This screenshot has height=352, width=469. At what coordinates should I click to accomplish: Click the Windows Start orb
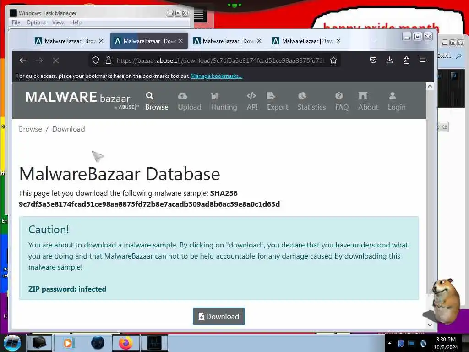tap(12, 343)
